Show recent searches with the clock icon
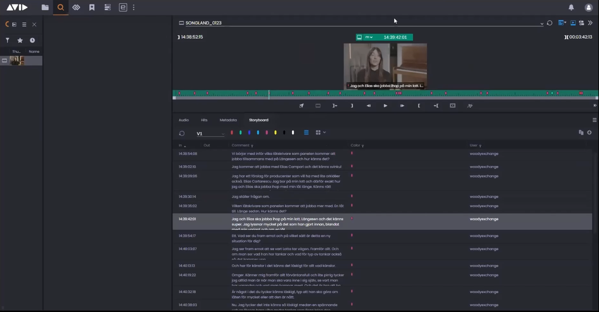 click(32, 40)
